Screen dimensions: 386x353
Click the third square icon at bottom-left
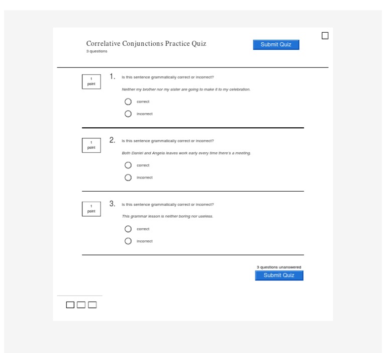pyautogui.click(x=92, y=305)
